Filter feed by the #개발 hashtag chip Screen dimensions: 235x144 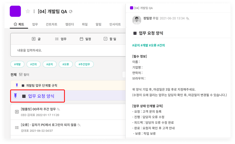[x=17, y=64]
